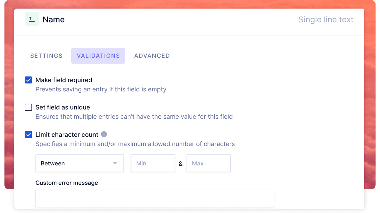Open the Between character limit dropdown
Screen dimensions: 380x213
click(x=79, y=163)
